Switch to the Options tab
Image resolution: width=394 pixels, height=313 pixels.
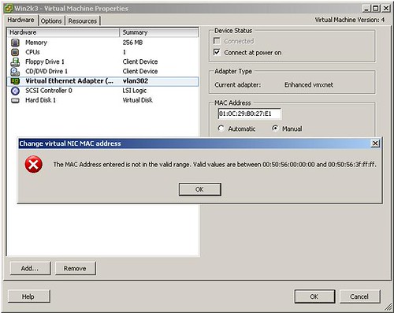click(x=51, y=21)
